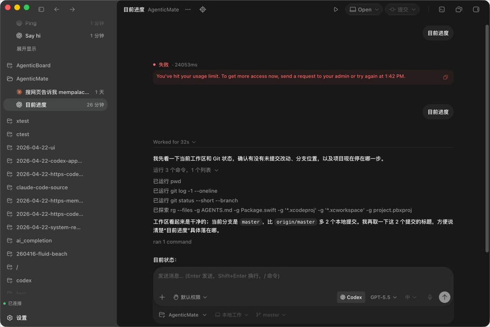Viewport: 490px width, 327px height.
Task: Click the plus attach icon
Action: pyautogui.click(x=162, y=297)
